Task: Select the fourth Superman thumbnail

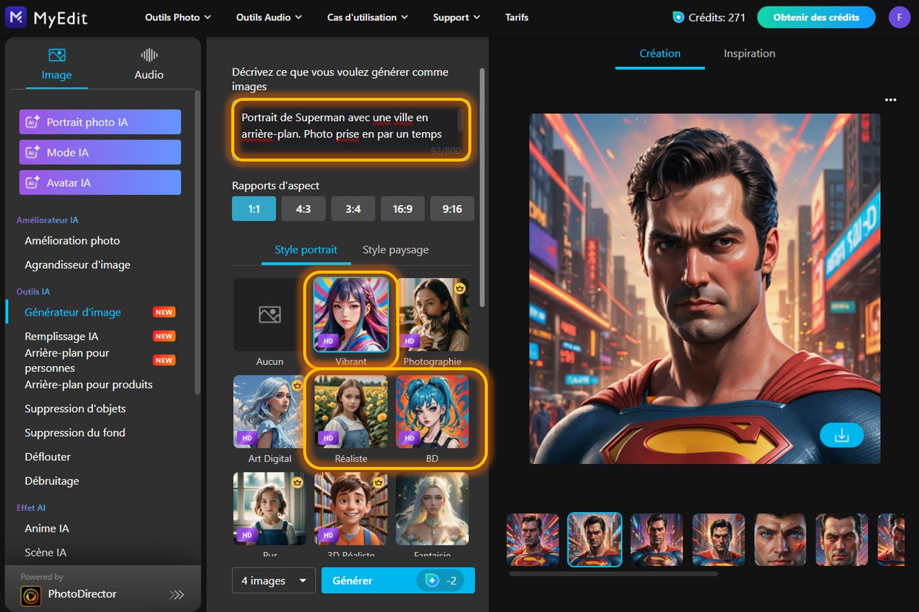Action: (x=718, y=539)
